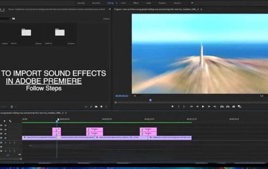Adjust project thumbnail size slider
The image size is (268, 169).
point(4,107)
